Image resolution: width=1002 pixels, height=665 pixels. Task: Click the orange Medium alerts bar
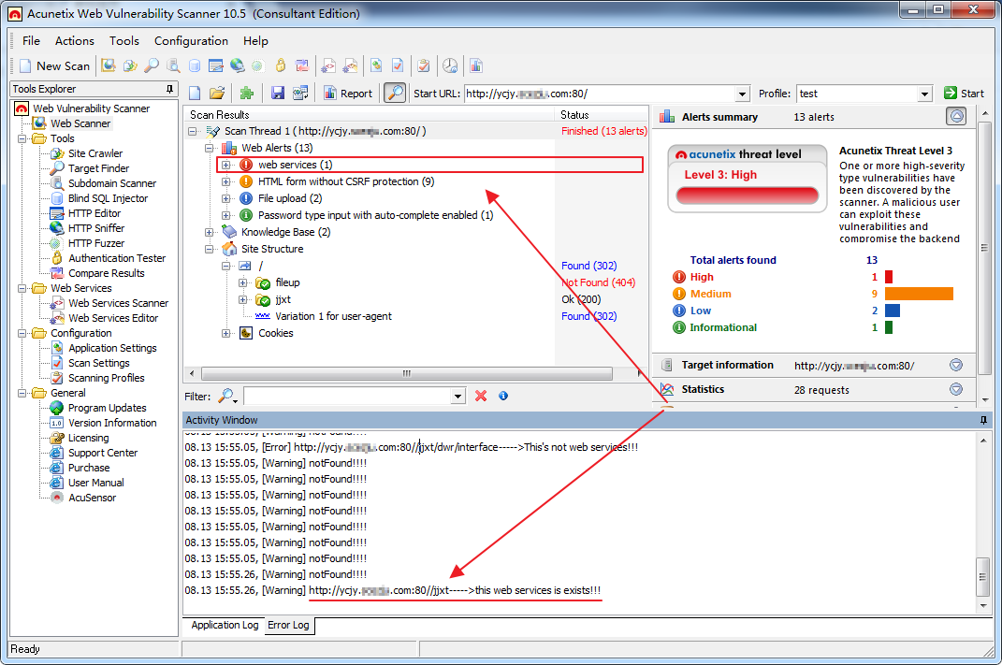tap(918, 294)
